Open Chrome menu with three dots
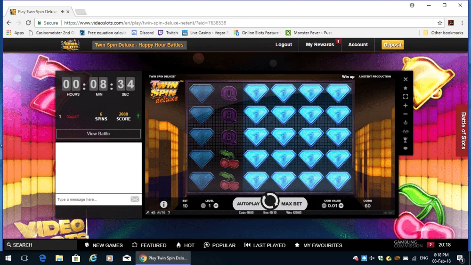471x265 pixels. [x=462, y=23]
